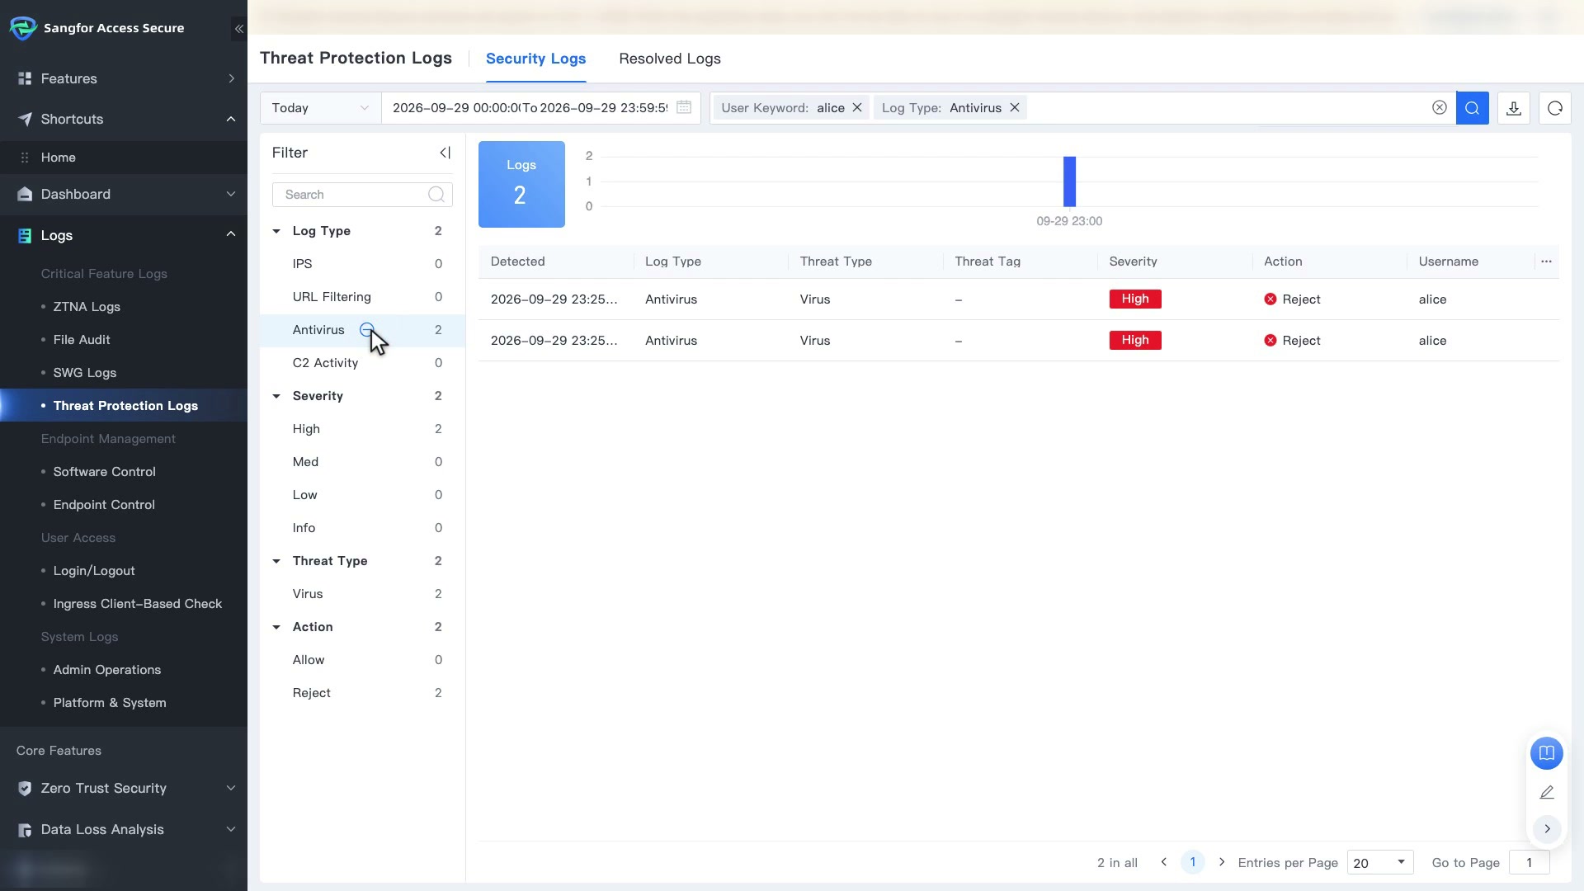Select the Security Logs tab

click(x=535, y=59)
